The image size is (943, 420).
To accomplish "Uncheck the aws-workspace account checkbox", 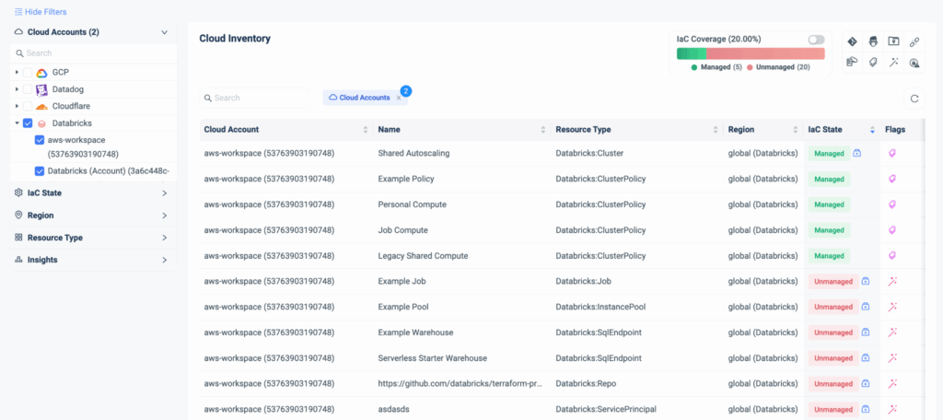I will click(x=39, y=140).
